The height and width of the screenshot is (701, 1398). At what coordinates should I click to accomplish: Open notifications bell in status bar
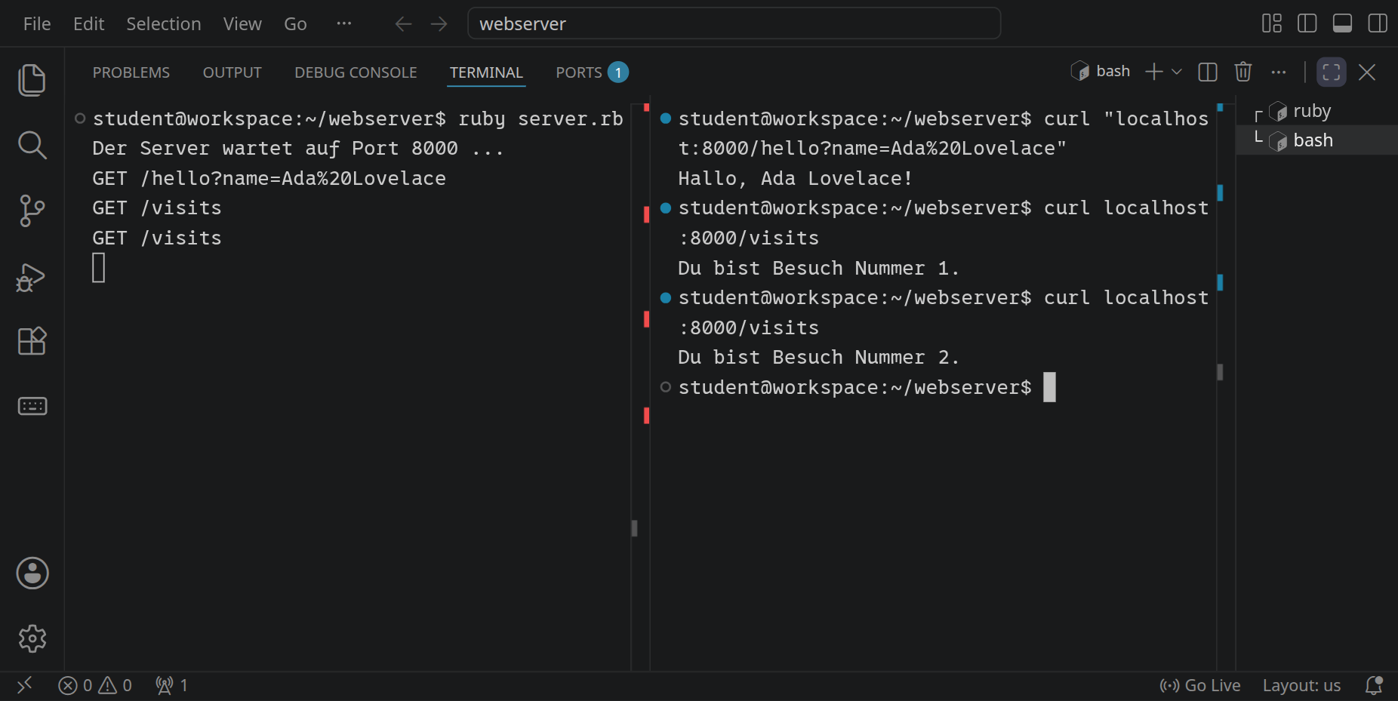[x=1374, y=685]
